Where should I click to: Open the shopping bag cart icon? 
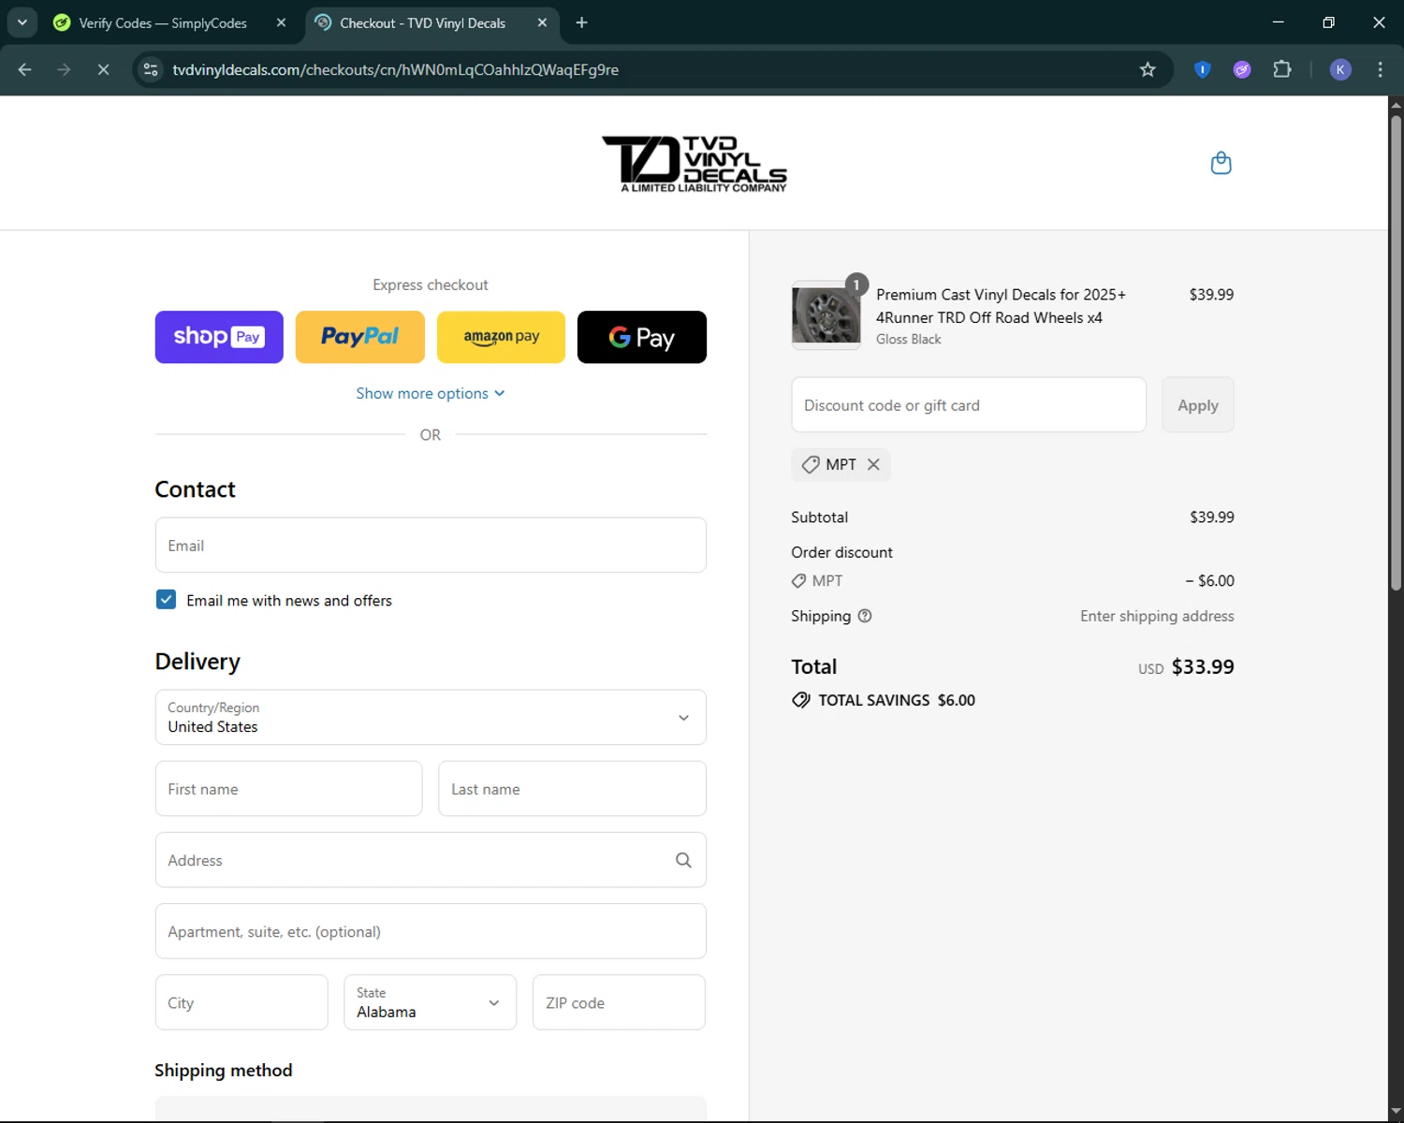coord(1221,163)
